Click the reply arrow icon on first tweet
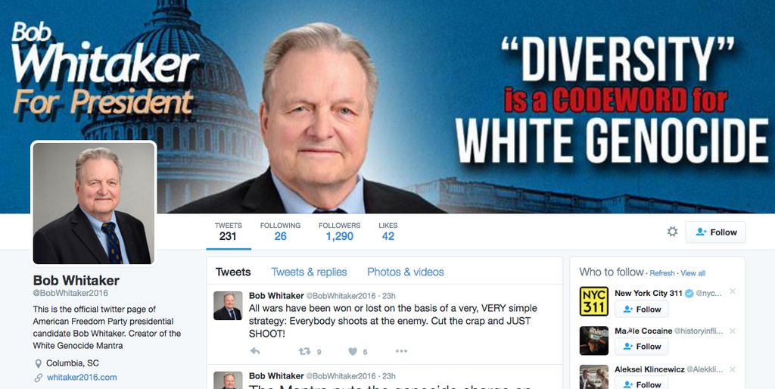This screenshot has width=775, height=389. pos(254,351)
